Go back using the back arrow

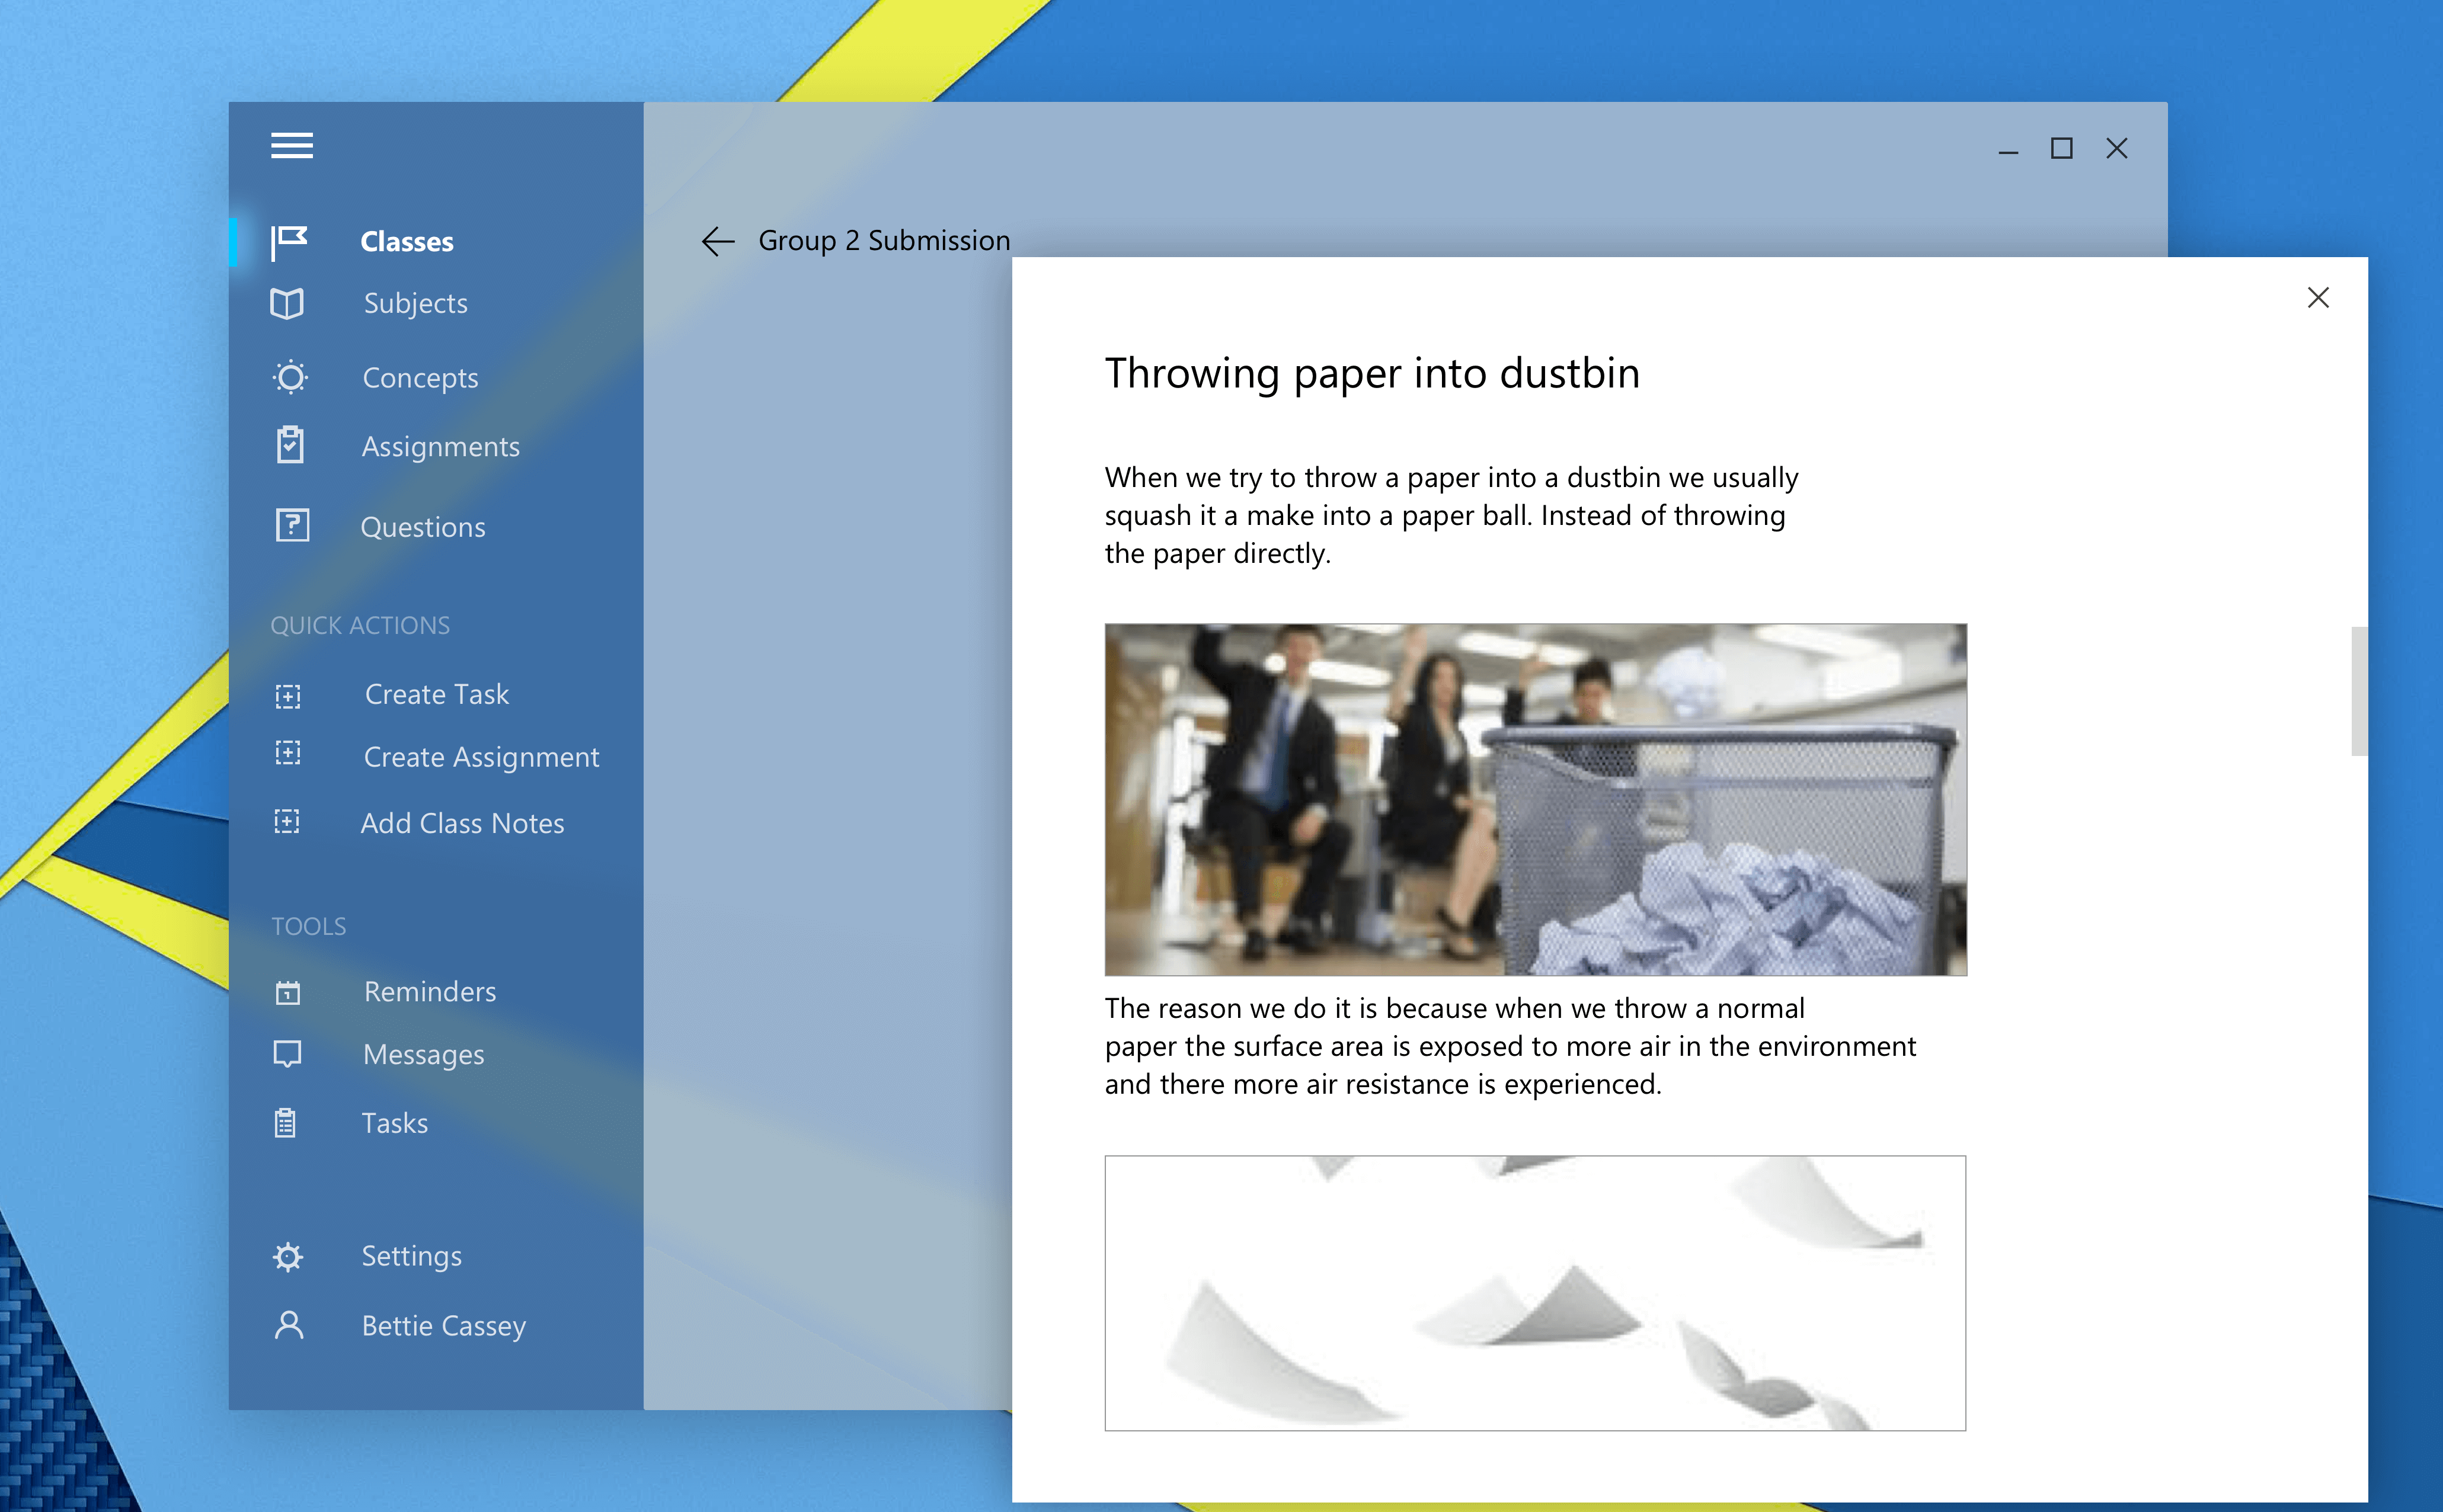pos(717,241)
